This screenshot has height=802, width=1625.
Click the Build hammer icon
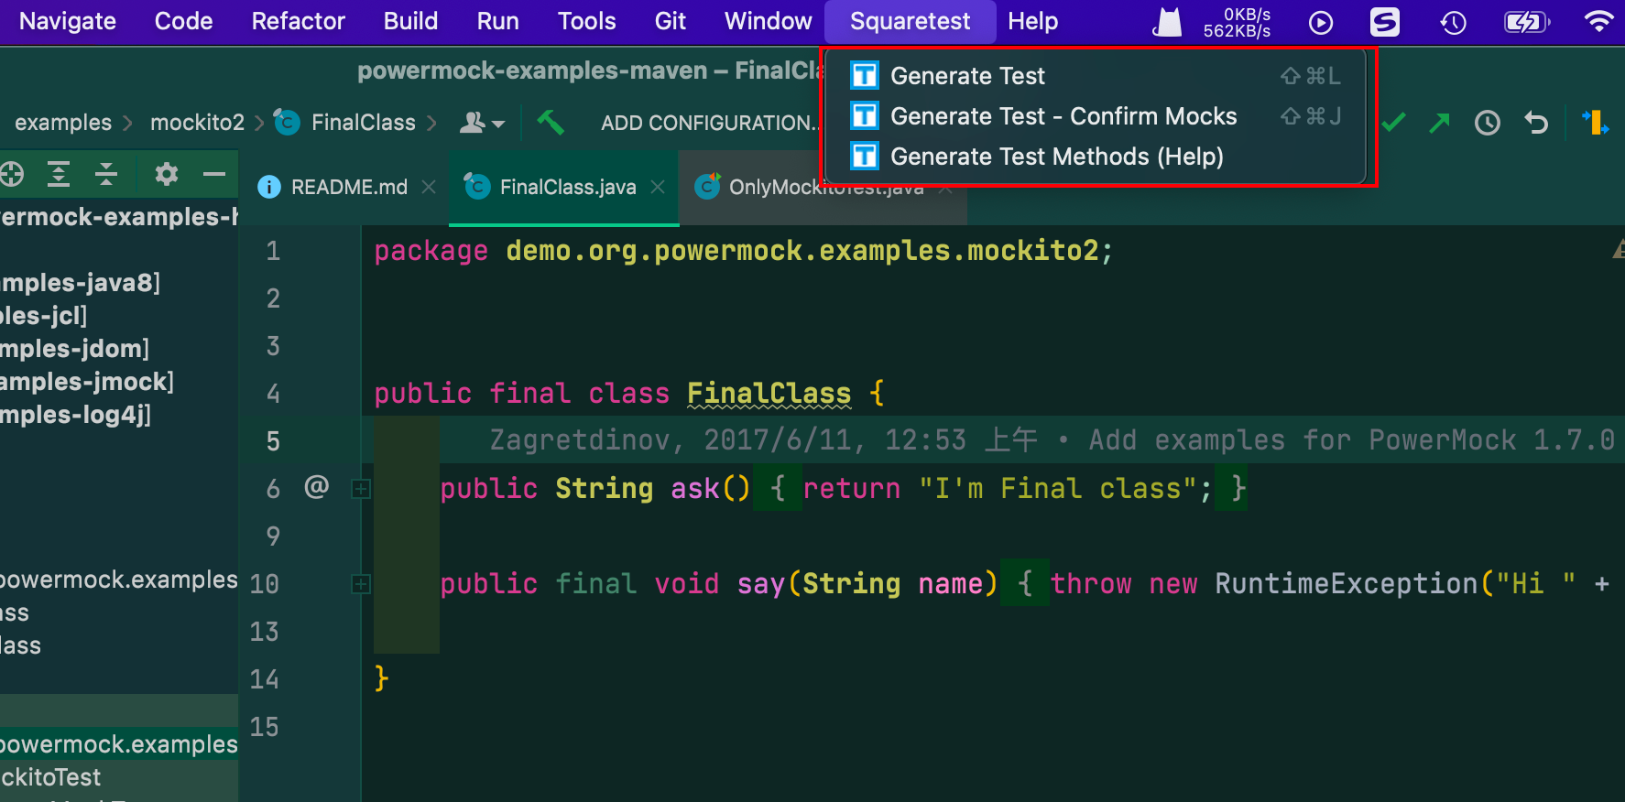coord(551,122)
